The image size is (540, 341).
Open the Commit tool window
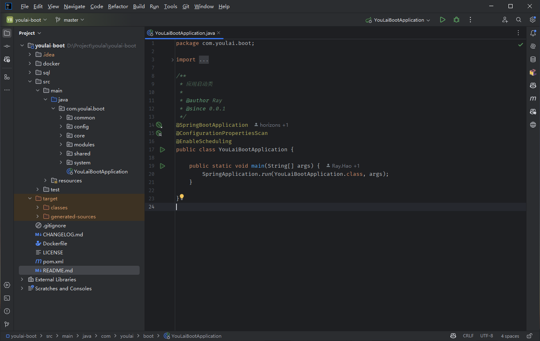[x=7, y=46]
